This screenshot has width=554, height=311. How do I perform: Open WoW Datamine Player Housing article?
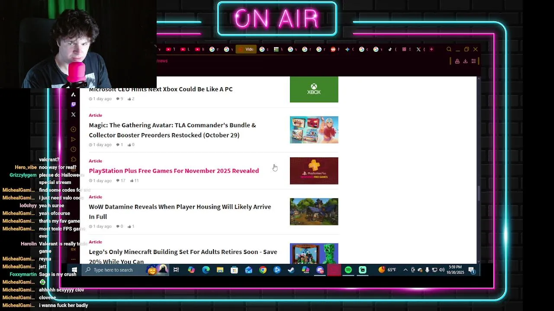pos(180,212)
